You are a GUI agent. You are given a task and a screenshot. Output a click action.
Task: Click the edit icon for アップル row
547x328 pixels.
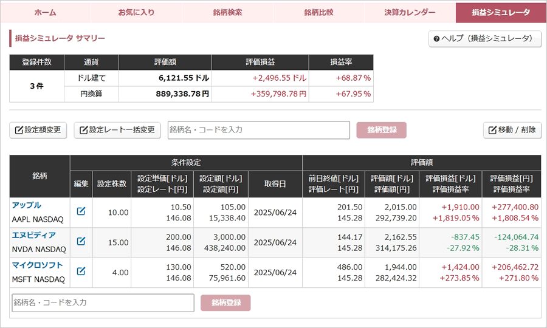tap(81, 211)
